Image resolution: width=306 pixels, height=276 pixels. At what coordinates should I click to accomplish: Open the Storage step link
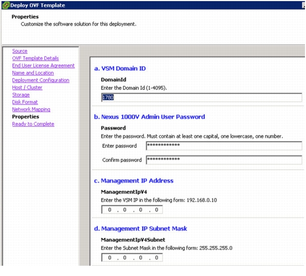click(x=21, y=95)
